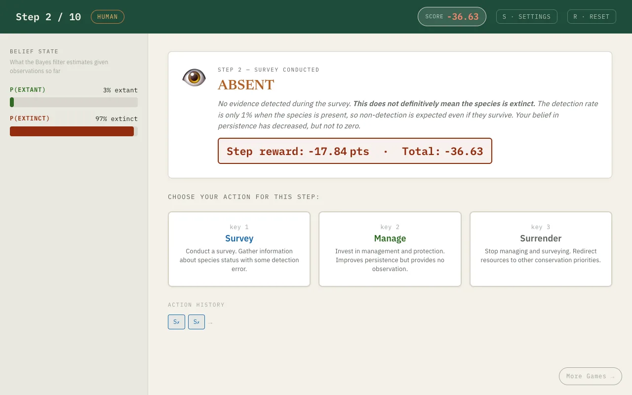Click the second survey chip in action history
Screen dimensions: 632x395
pyautogui.click(x=197, y=322)
